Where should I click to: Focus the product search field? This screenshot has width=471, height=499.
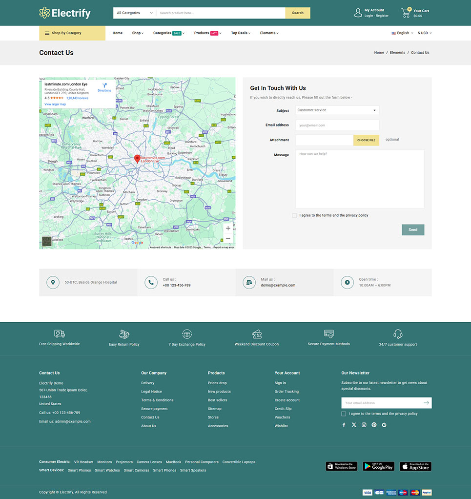coord(221,13)
